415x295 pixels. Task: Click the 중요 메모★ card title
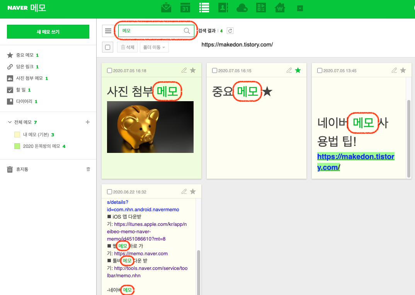pos(242,92)
